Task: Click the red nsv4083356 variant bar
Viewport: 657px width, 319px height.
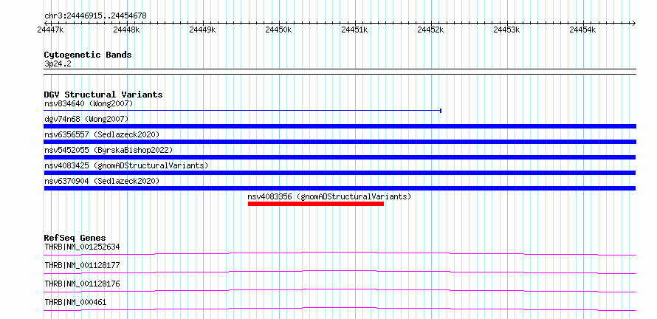Action: [316, 204]
